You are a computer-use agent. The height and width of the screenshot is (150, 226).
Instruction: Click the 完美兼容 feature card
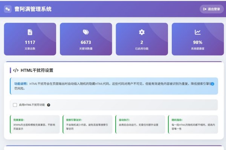click(35, 124)
